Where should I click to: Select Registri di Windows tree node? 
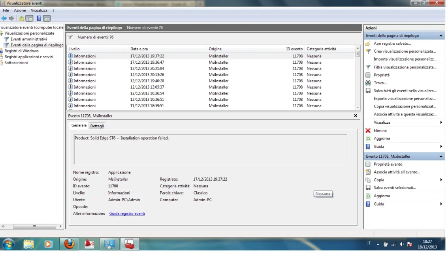pyautogui.click(x=21, y=51)
